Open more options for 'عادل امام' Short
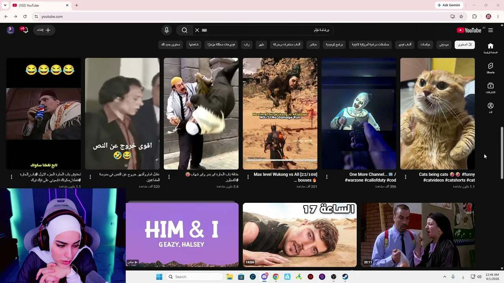Viewport: 504px width, 283px height. pyautogui.click(x=90, y=177)
